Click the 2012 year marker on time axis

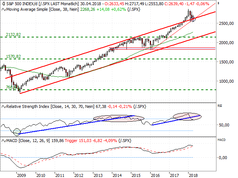(x=79, y=175)
